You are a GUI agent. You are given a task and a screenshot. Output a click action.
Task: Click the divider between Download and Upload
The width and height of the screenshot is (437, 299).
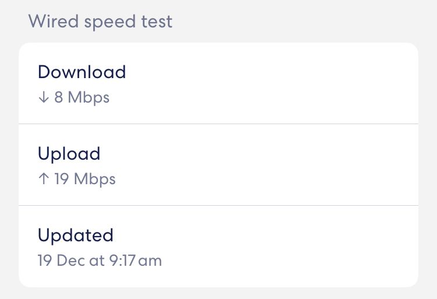218,124
